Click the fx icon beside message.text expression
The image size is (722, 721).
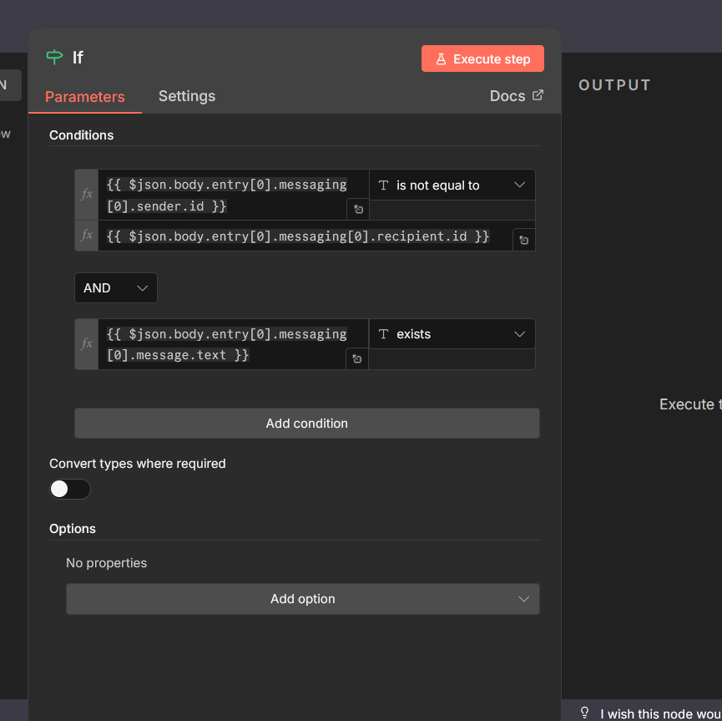(x=87, y=343)
